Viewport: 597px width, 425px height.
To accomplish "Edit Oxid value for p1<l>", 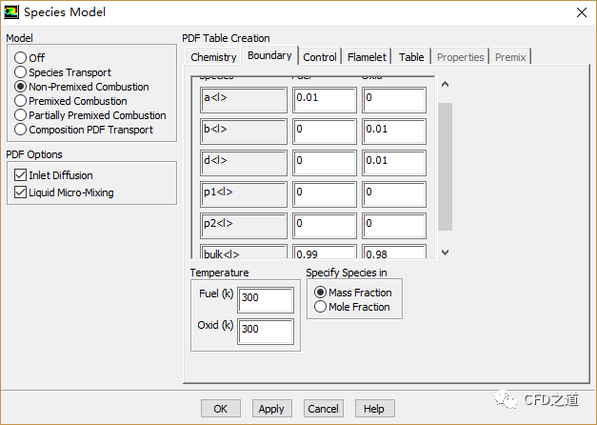I will (x=394, y=194).
